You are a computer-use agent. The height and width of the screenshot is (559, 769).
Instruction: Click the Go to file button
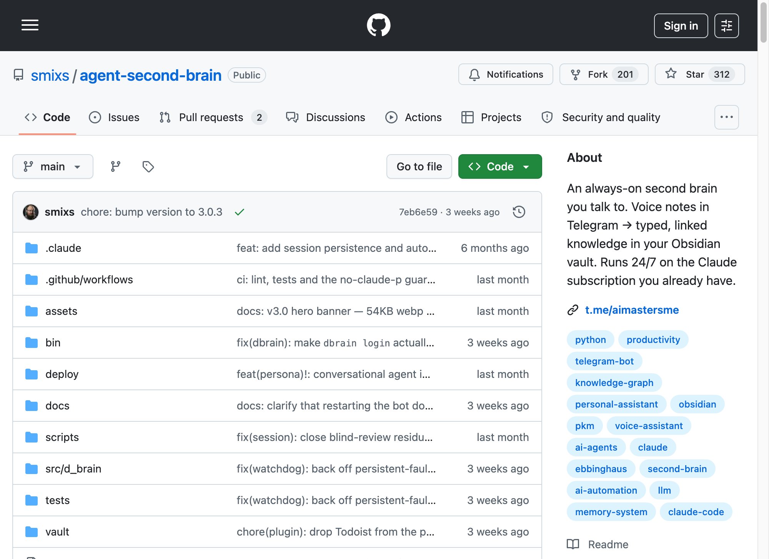point(419,166)
